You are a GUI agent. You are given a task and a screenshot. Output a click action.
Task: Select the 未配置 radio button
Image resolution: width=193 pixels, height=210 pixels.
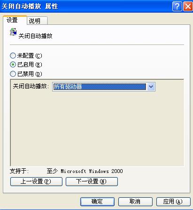13,56
